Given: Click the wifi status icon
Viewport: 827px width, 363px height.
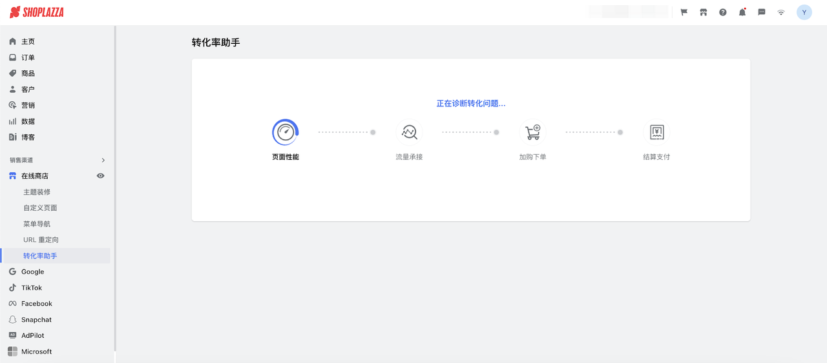Looking at the screenshot, I should point(781,12).
